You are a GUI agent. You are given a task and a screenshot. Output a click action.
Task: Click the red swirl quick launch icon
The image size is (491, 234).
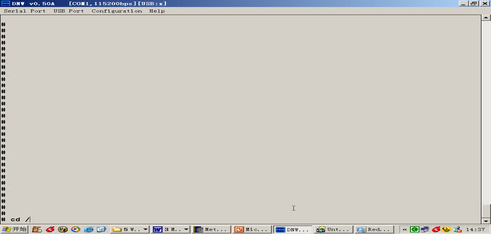[50, 229]
